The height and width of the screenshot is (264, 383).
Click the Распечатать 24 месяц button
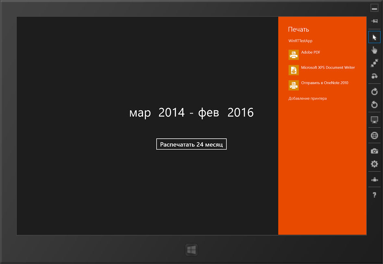(191, 144)
